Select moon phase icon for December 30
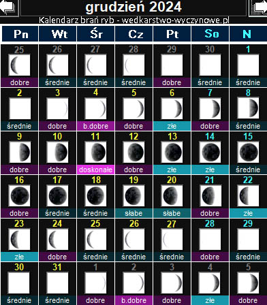267x305 pixels. coord(19,283)
